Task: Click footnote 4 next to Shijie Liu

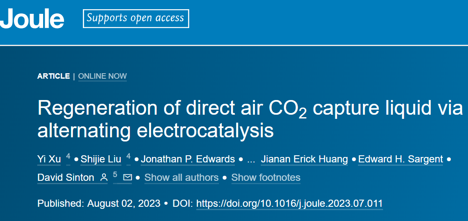Action: pyautogui.click(x=129, y=156)
